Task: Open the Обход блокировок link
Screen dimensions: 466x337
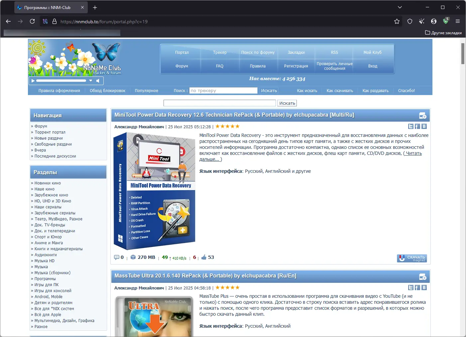Action: tap(107, 91)
